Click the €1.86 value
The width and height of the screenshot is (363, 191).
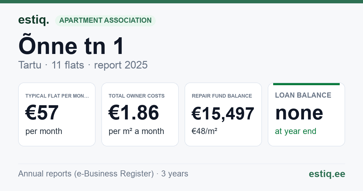pos(134,113)
